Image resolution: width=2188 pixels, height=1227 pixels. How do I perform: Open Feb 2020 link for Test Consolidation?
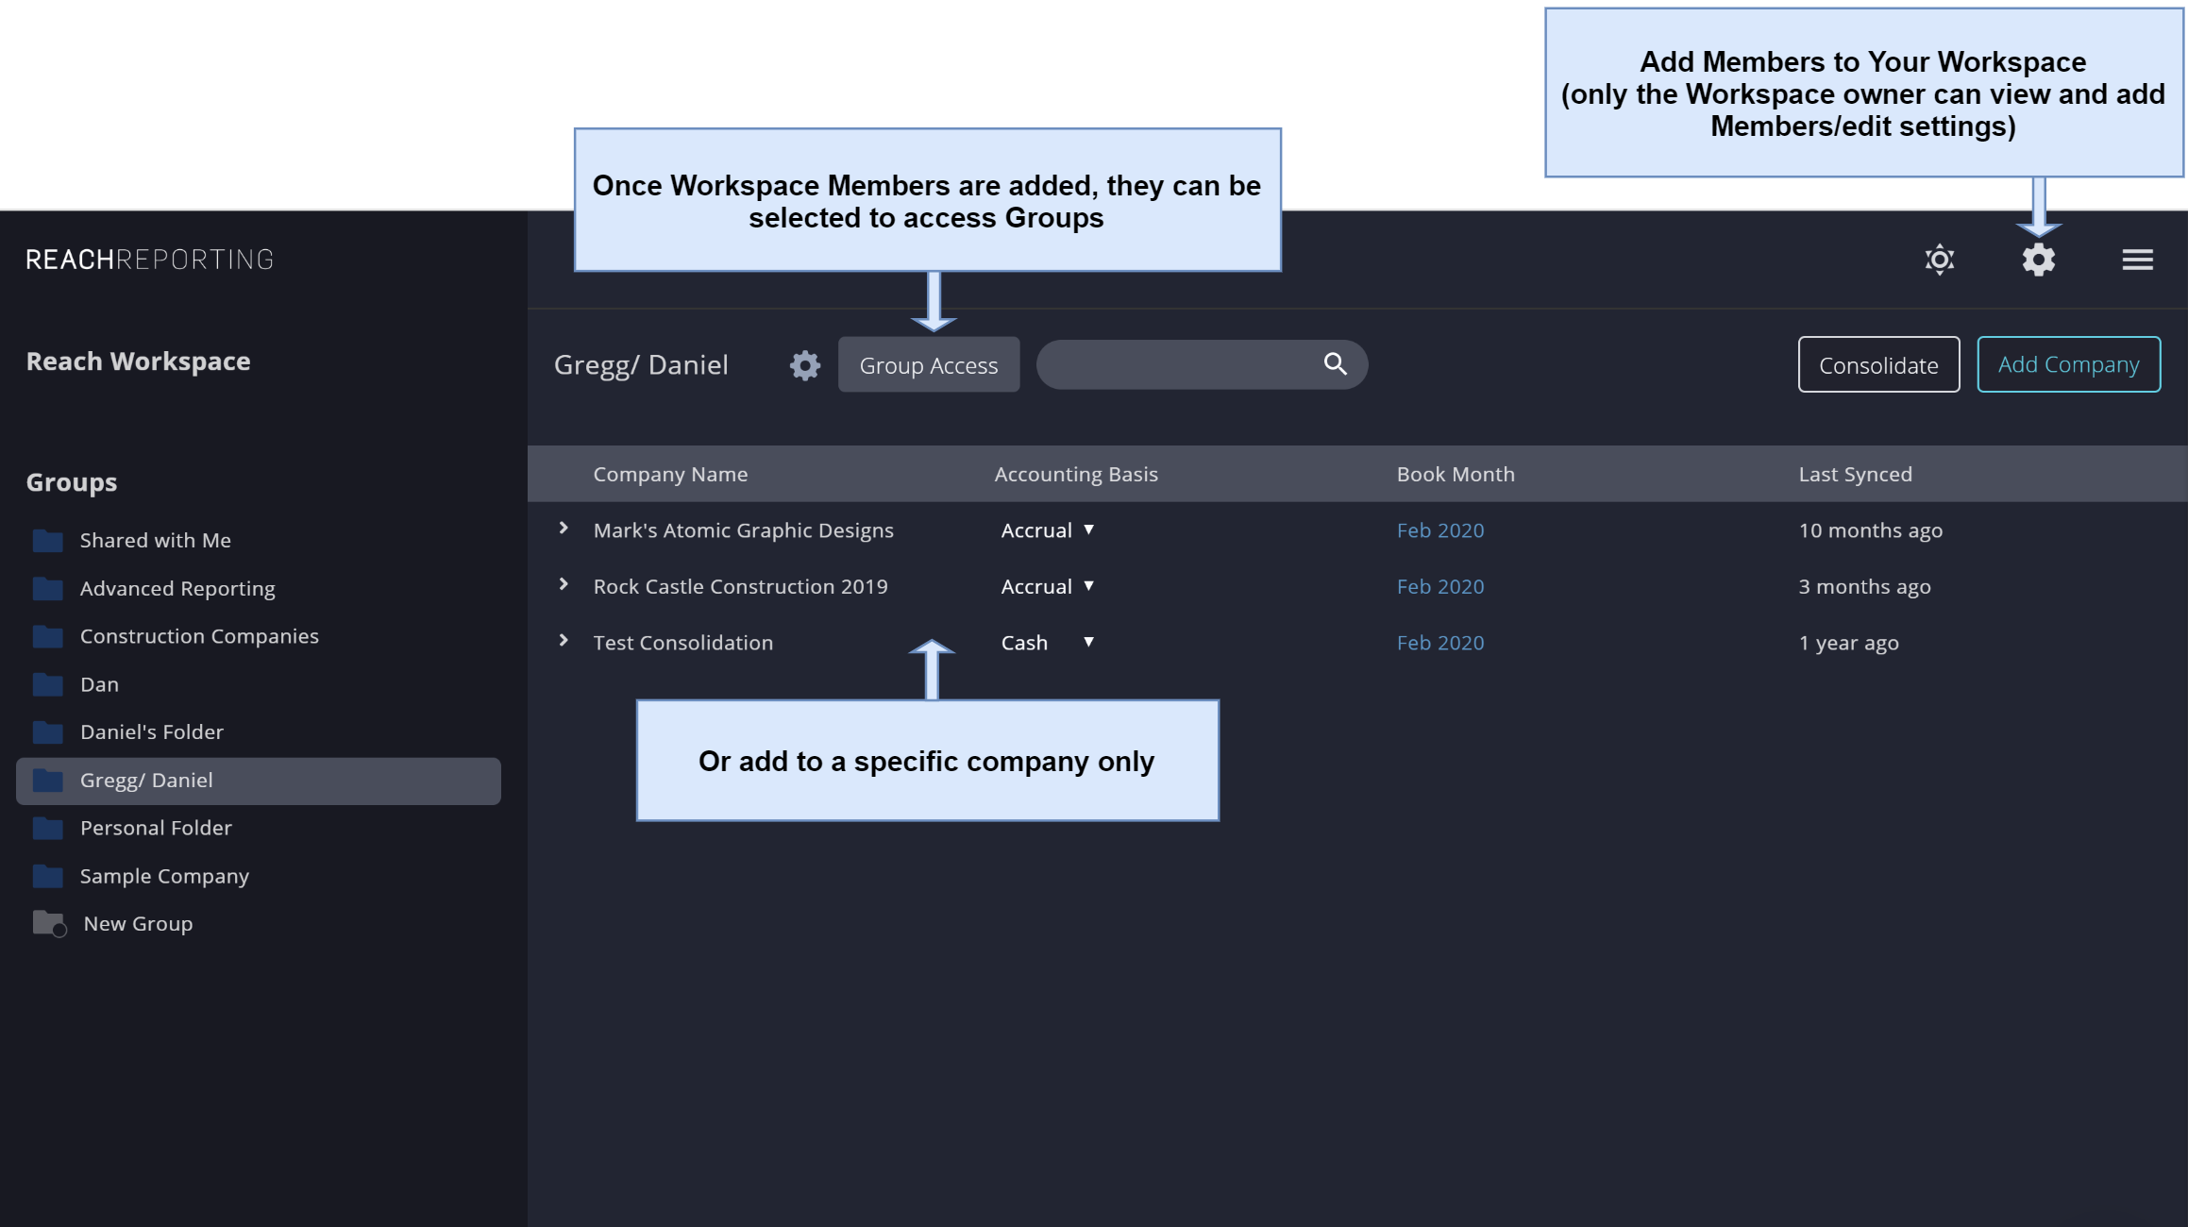(x=1440, y=643)
